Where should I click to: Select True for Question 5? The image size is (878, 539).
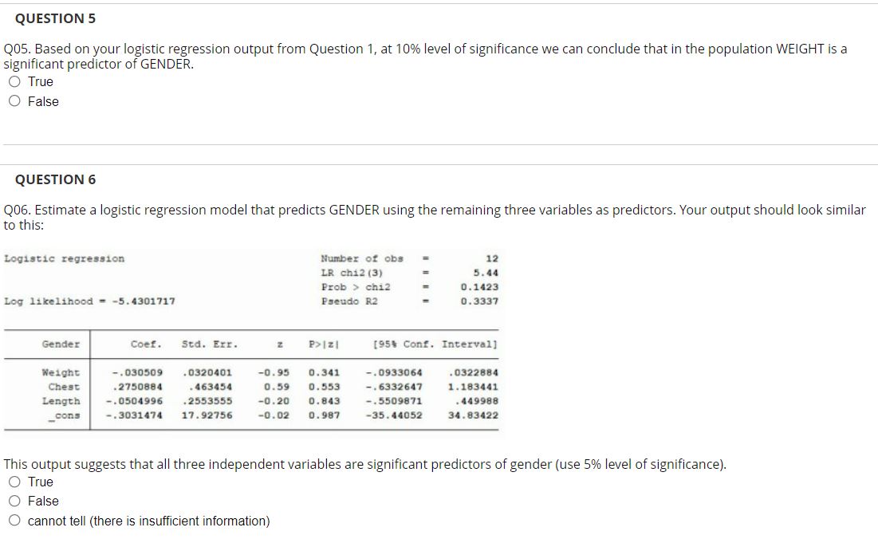pos(14,81)
